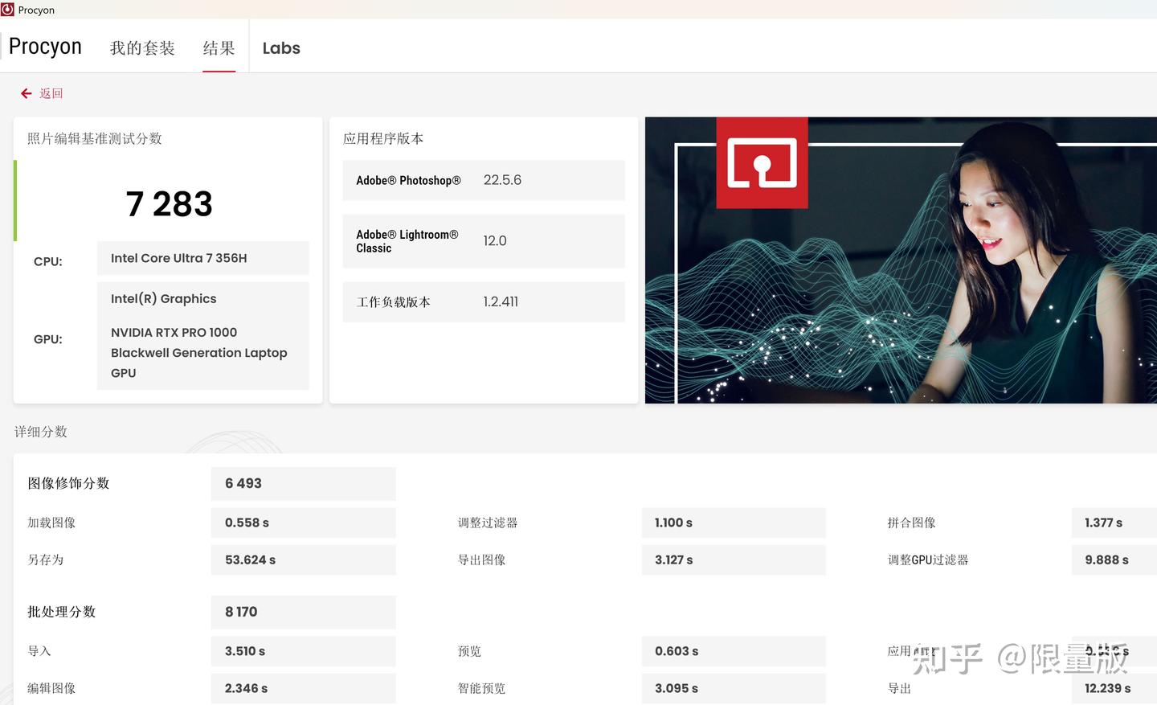
Task: Click the "拼合图像" label
Action: pos(912,523)
